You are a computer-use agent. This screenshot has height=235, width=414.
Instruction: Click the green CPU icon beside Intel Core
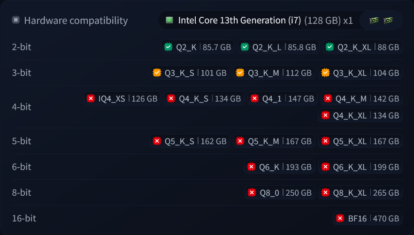point(169,20)
